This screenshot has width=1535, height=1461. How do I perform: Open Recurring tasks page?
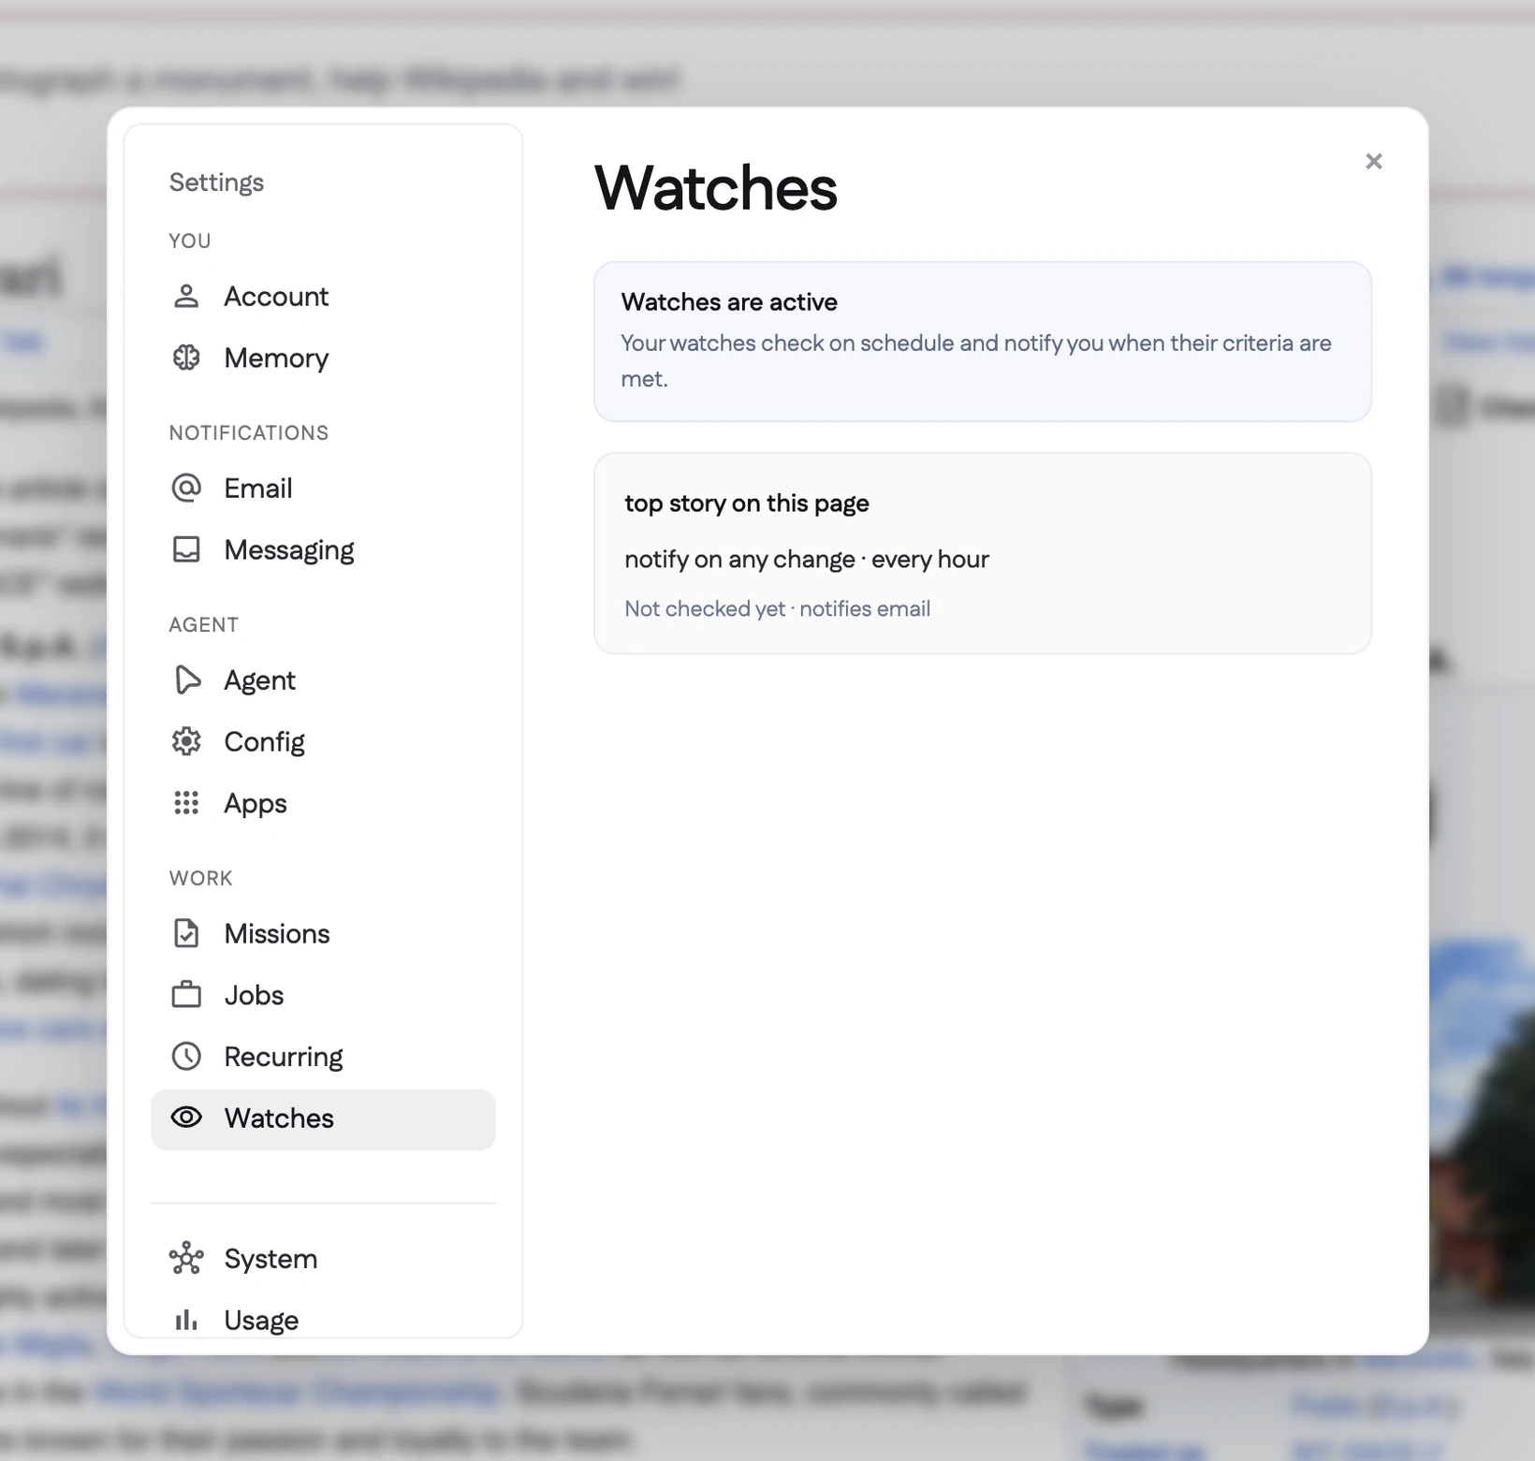point(323,1058)
